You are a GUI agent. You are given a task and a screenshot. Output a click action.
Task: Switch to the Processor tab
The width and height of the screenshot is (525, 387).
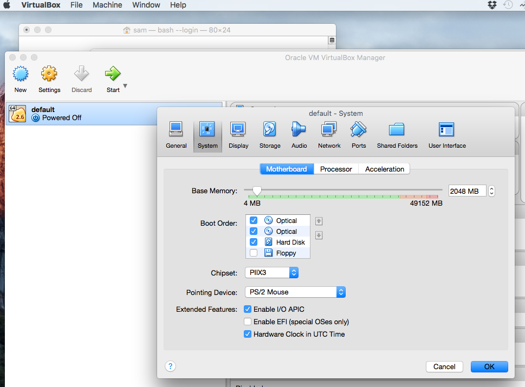(336, 169)
